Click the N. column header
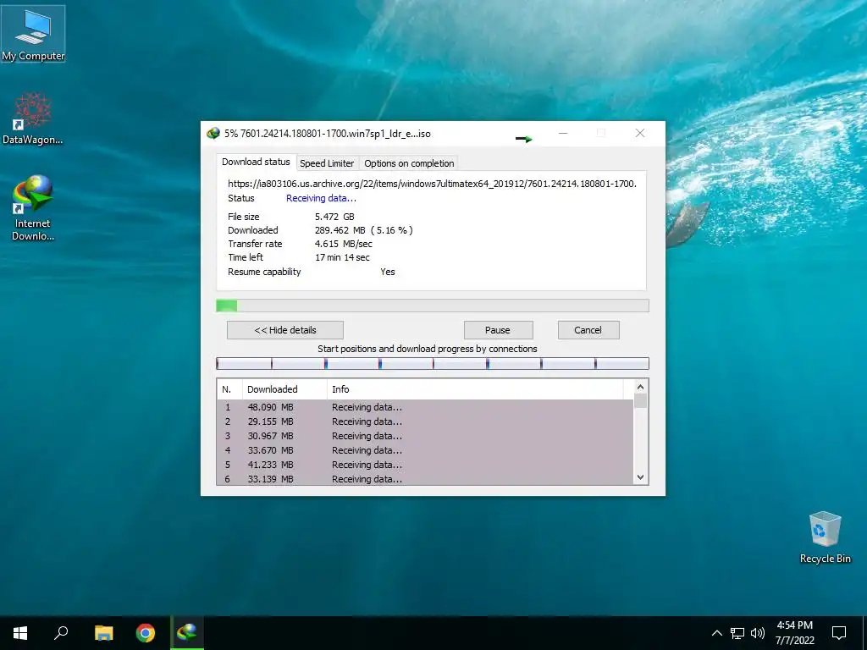The height and width of the screenshot is (650, 867). [229, 389]
